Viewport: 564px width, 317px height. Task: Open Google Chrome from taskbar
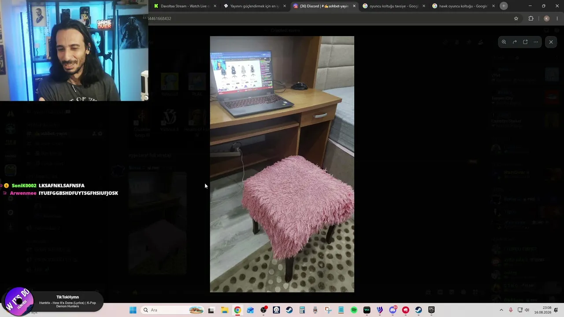237,310
